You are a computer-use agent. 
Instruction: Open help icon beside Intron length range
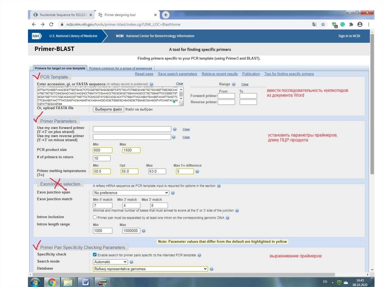(x=144, y=231)
